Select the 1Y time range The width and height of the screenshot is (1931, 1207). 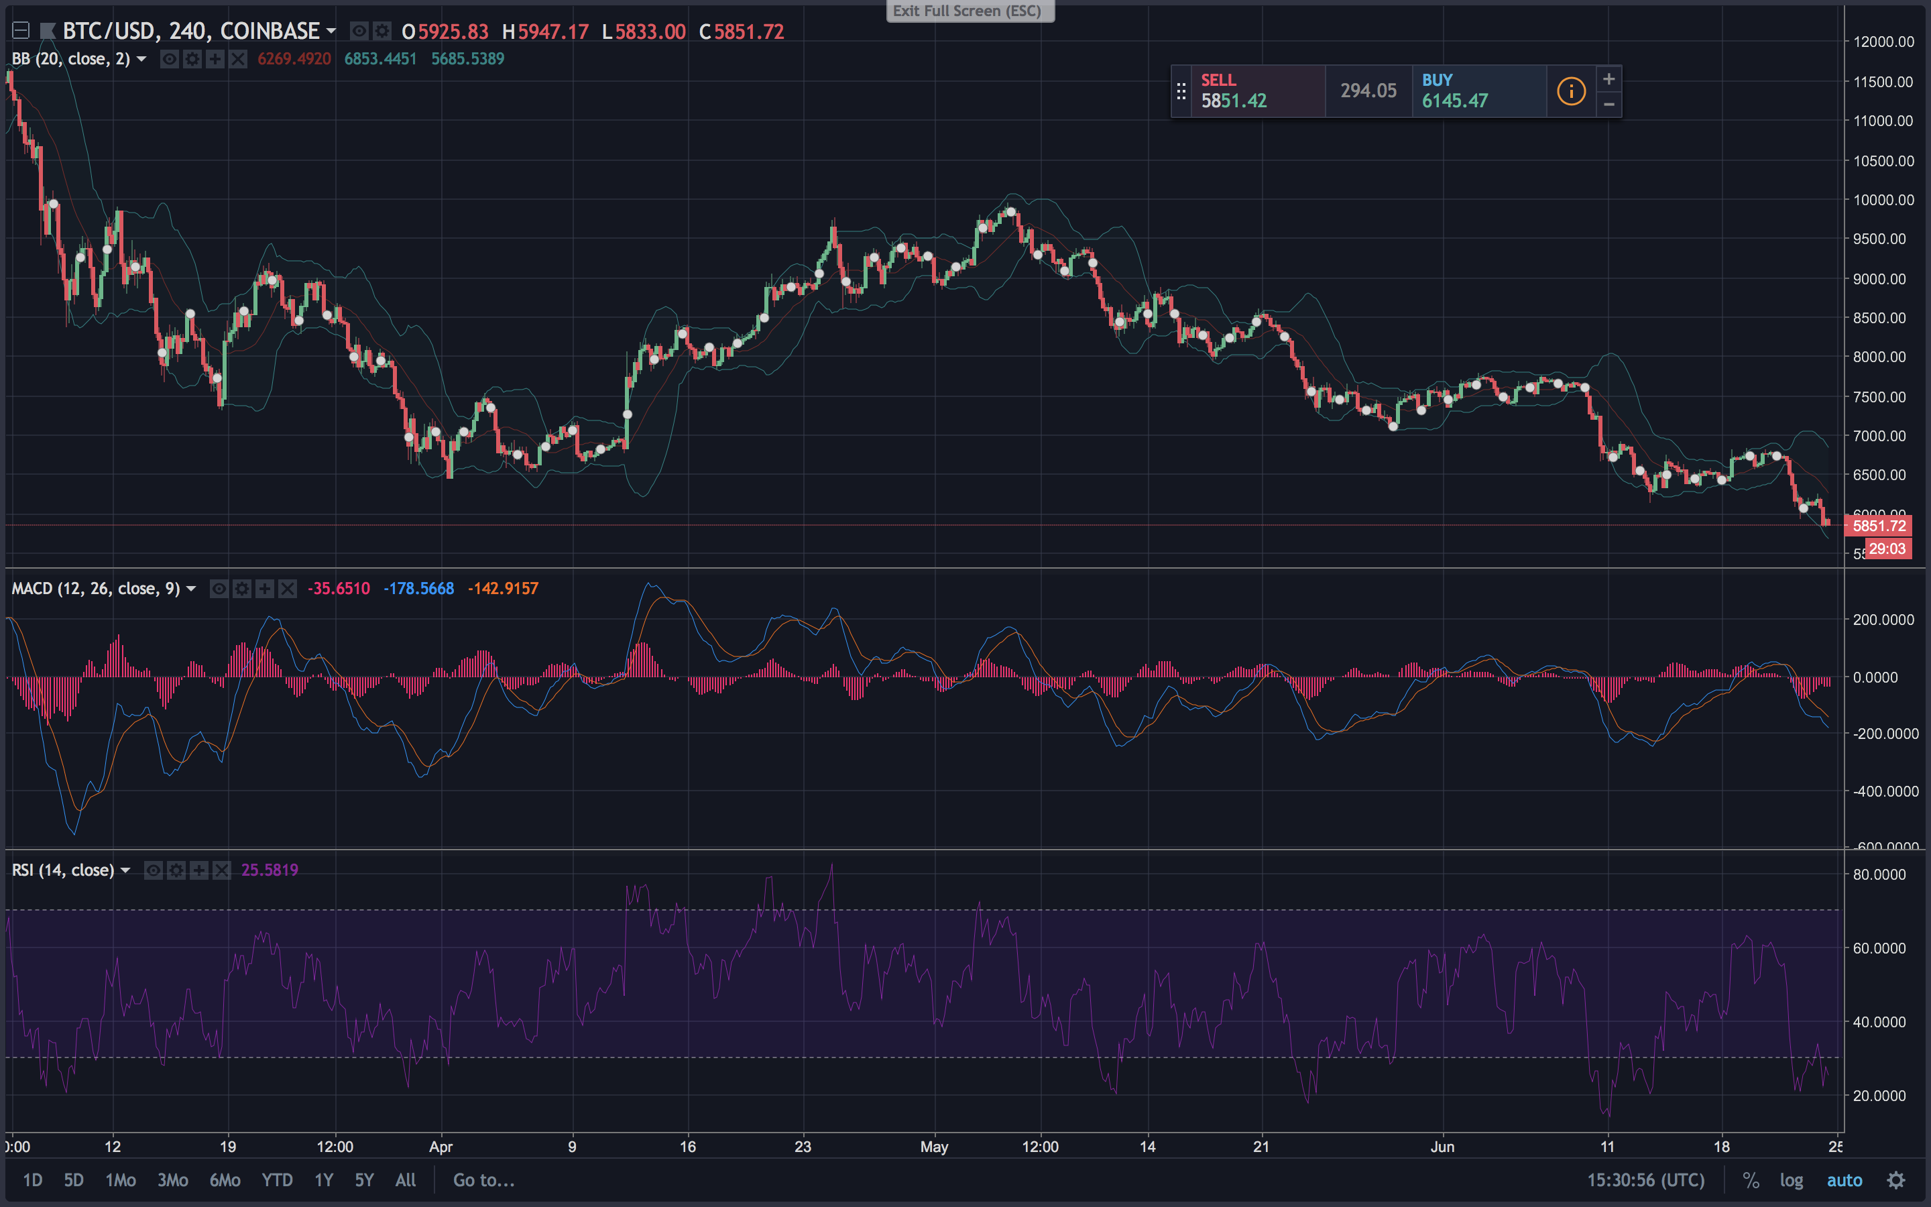pyautogui.click(x=323, y=1180)
